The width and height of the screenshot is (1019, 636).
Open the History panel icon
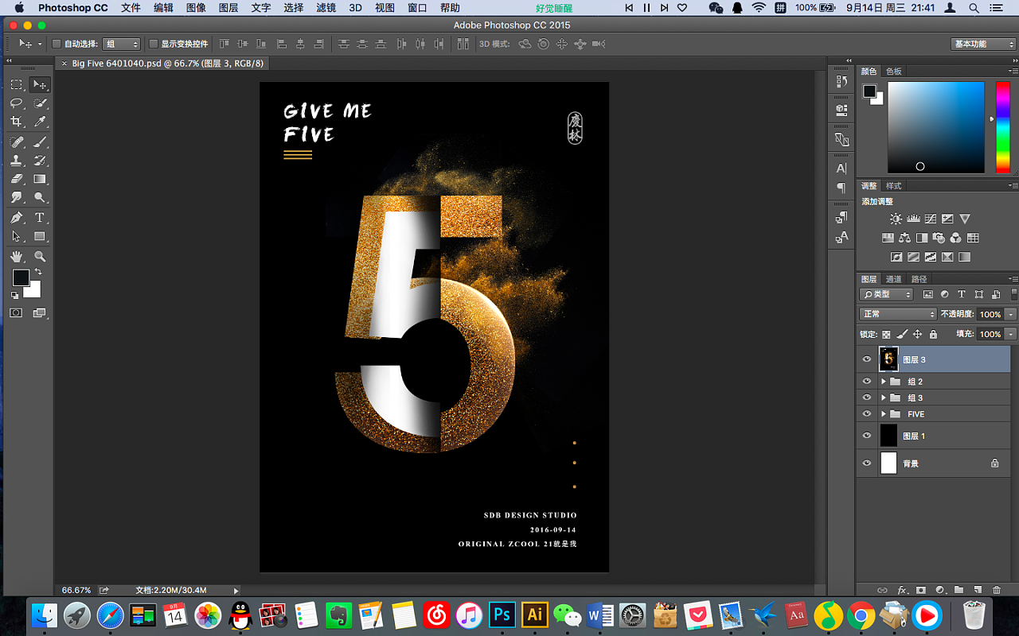pos(841,81)
